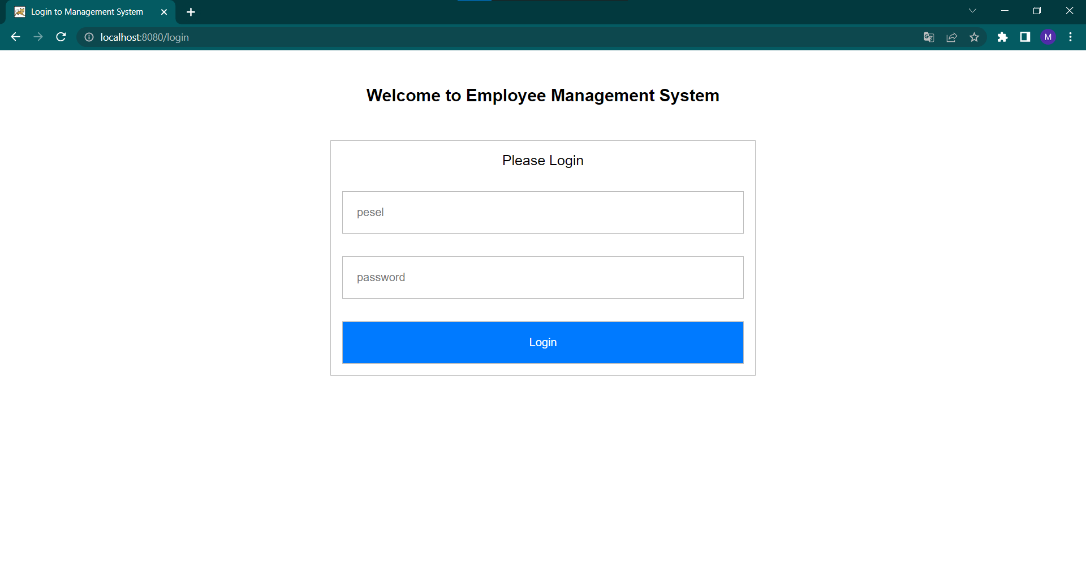
Task: View site information for localhost
Action: (89, 37)
